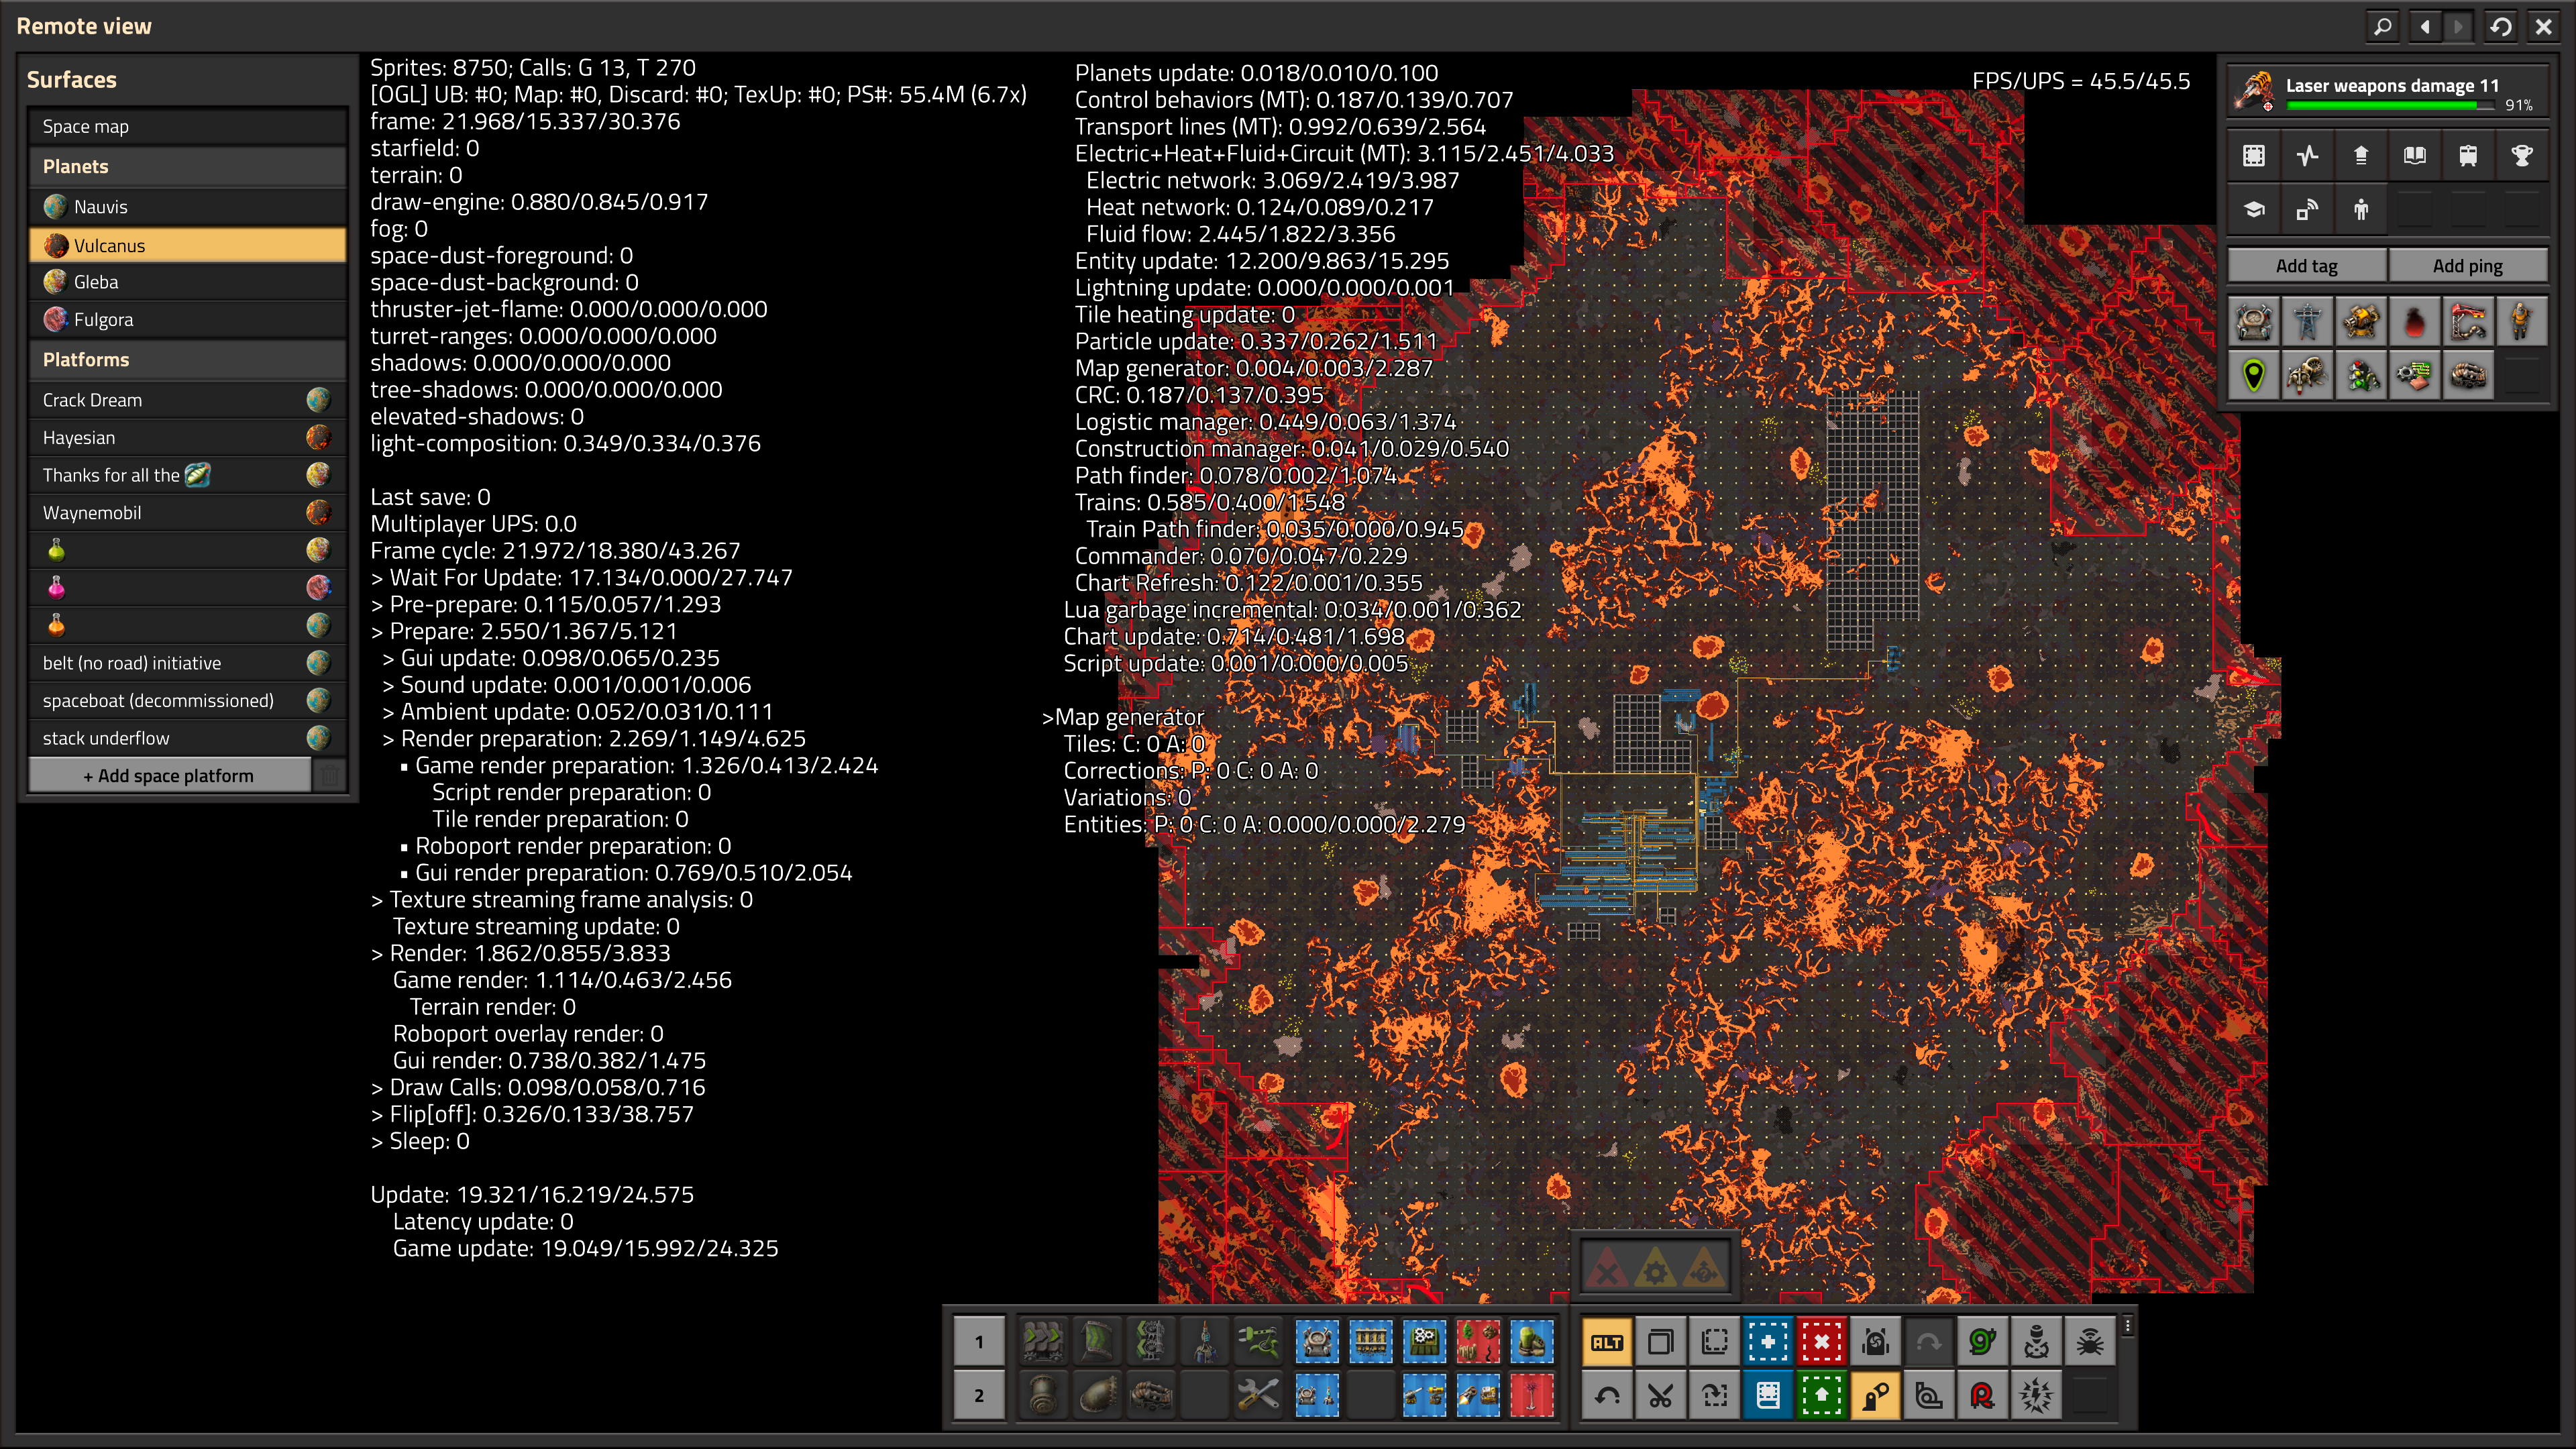Image resolution: width=2576 pixels, height=1449 pixels.
Task: Click the character figure icon in top-right panel
Action: coord(2361,209)
